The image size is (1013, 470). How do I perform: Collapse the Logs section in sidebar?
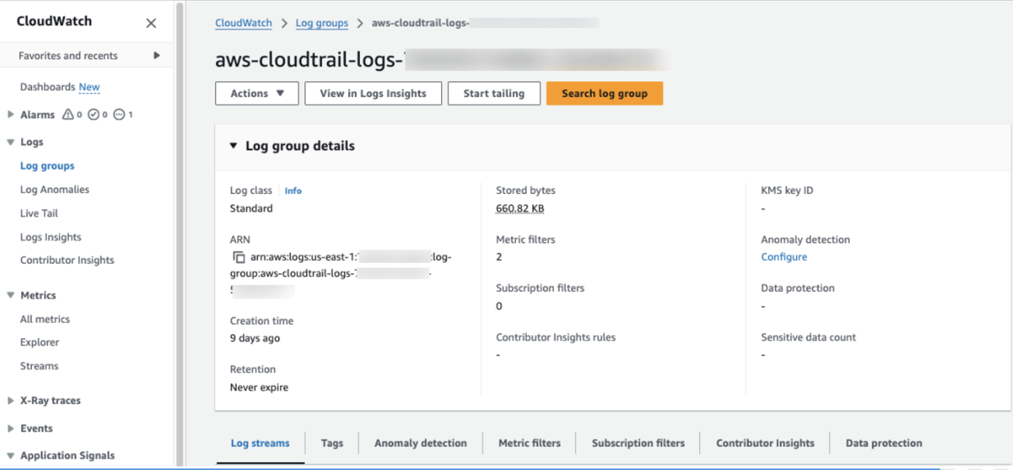click(9, 142)
